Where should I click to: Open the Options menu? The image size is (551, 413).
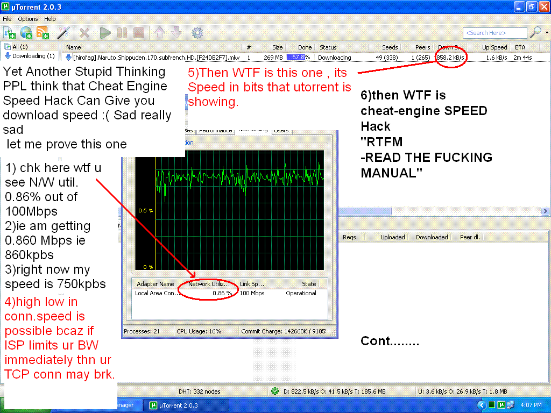[28, 19]
